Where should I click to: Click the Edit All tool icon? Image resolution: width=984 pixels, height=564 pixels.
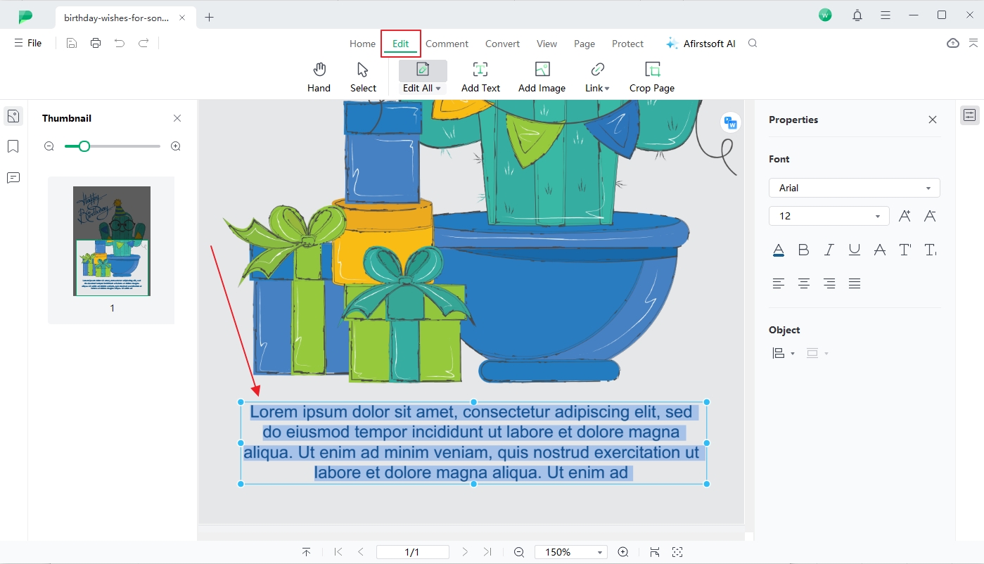pos(423,69)
